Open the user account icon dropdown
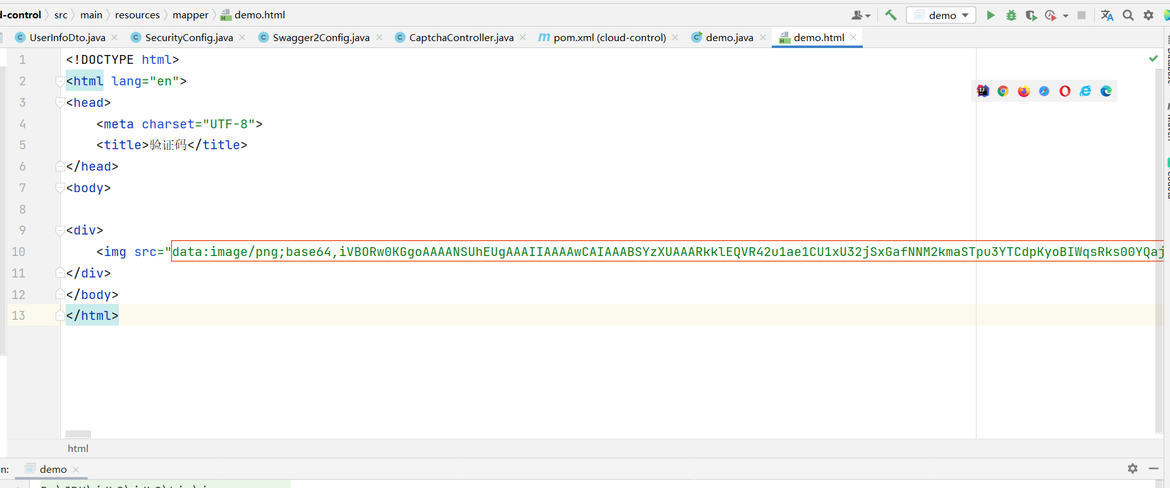 [861, 15]
